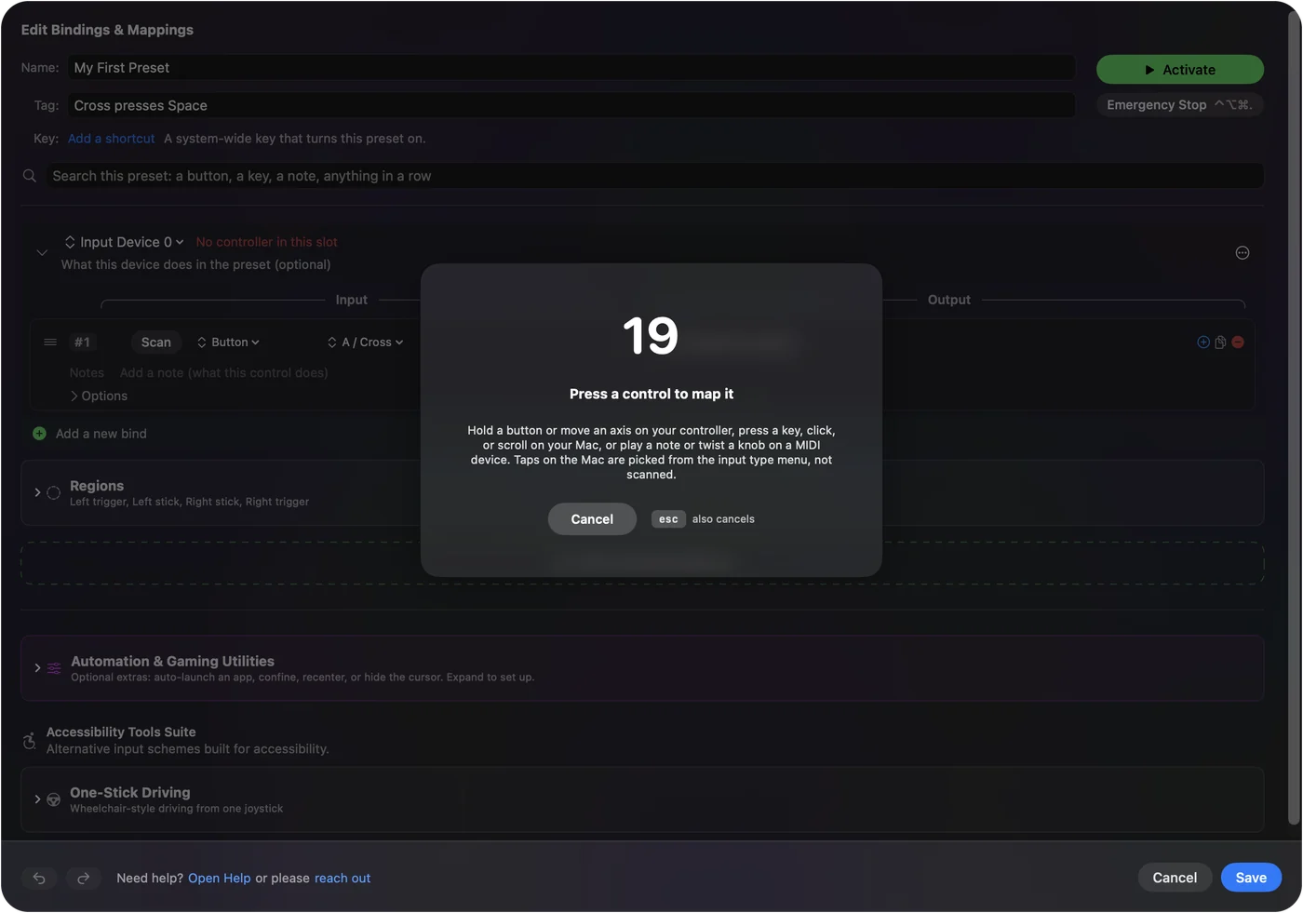
Task: Click the red remove bind icon
Action: click(x=1238, y=342)
